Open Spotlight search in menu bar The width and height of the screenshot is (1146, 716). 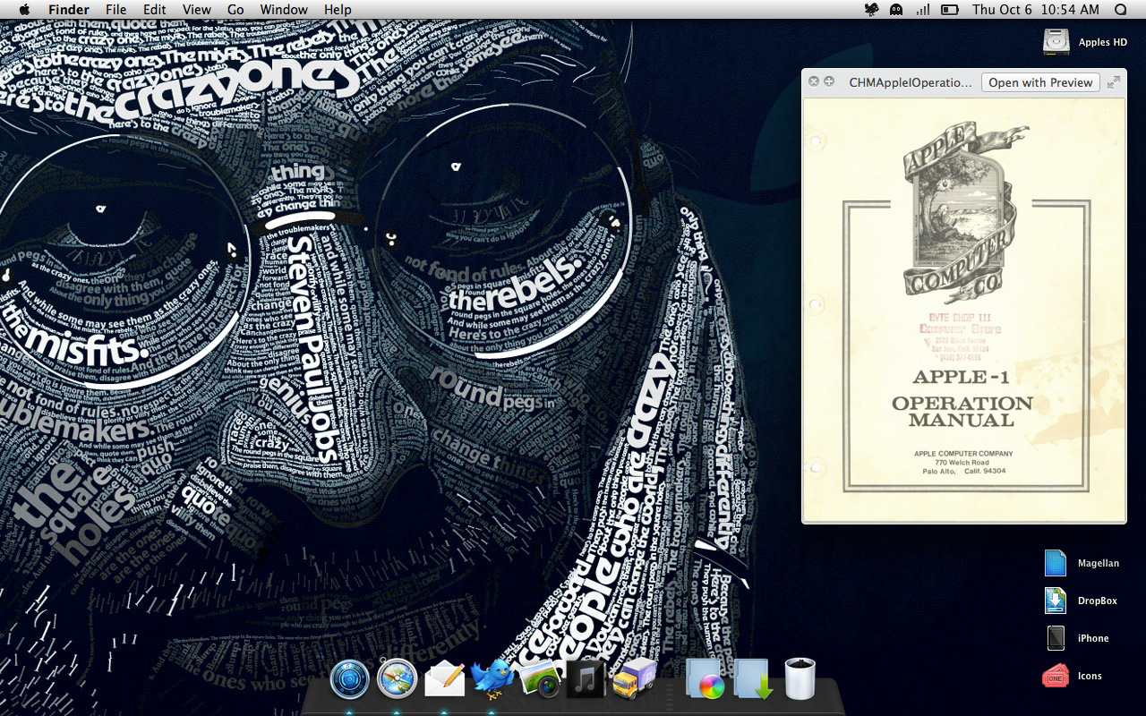point(1121,10)
